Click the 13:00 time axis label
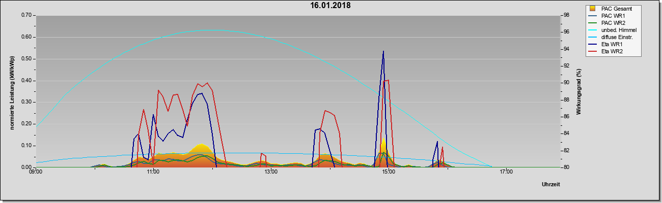 coord(271,173)
